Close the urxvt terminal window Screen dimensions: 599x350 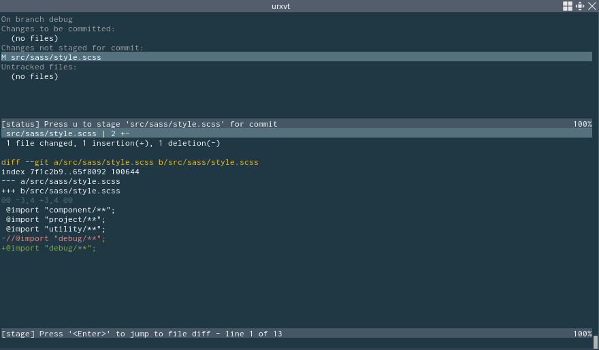pos(592,6)
